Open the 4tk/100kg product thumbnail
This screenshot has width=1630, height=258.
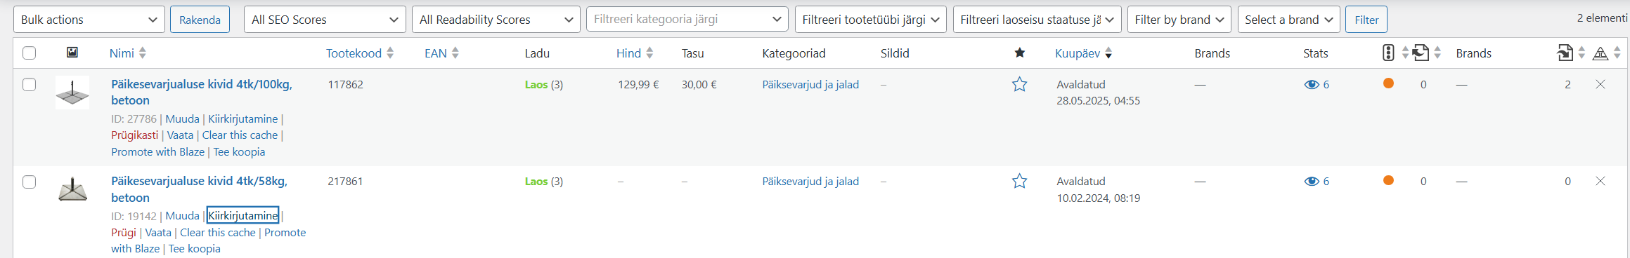coord(72,93)
